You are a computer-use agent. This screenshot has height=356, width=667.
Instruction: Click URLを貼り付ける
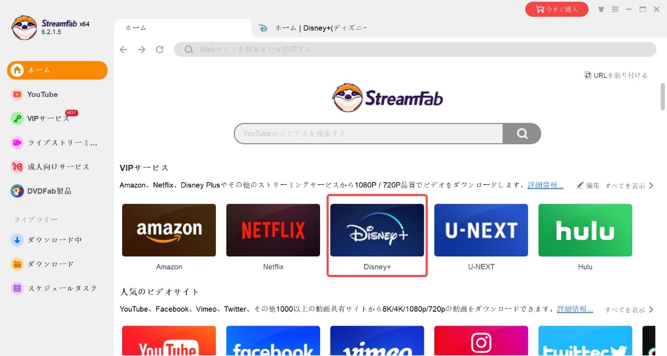pyautogui.click(x=616, y=75)
